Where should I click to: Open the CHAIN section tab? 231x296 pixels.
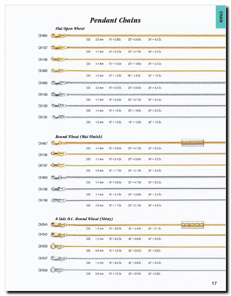221,17
